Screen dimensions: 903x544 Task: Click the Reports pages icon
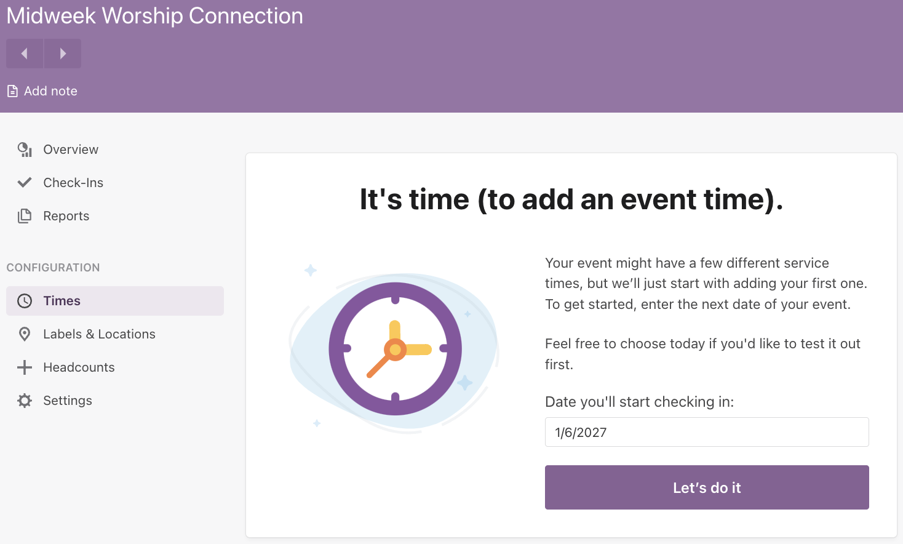click(x=25, y=216)
